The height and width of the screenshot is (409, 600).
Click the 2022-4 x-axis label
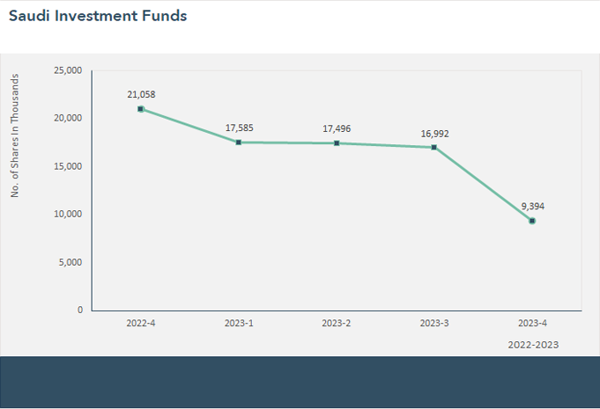click(x=141, y=324)
